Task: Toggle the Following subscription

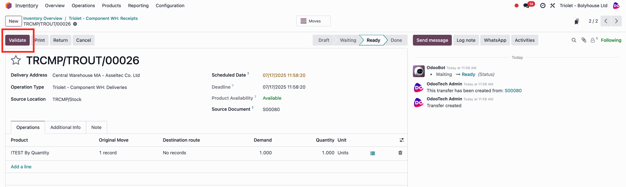Action: 611,40
